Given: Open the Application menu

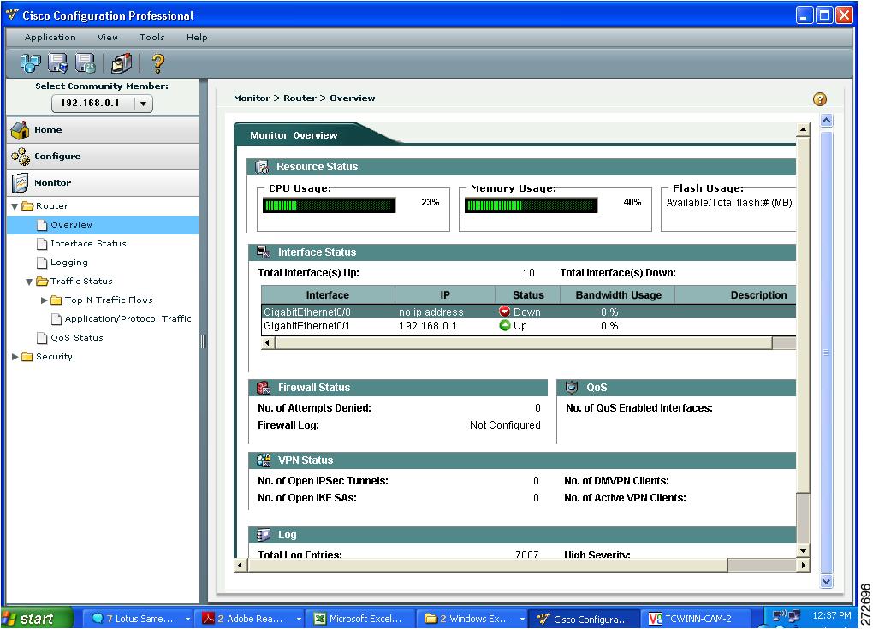Looking at the screenshot, I should (50, 38).
